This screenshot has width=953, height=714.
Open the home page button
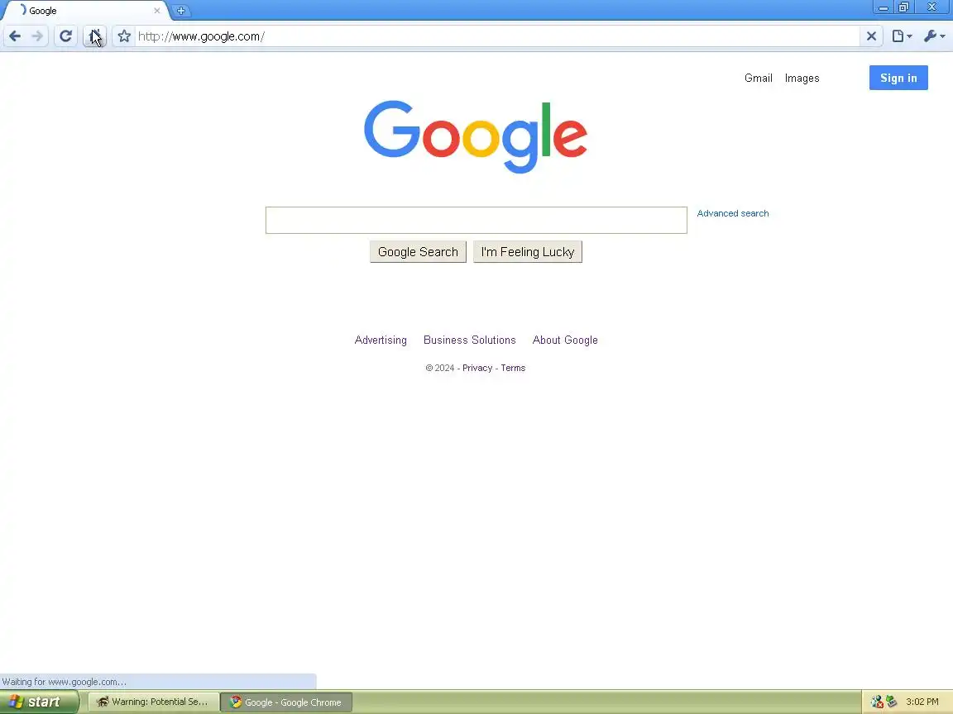(95, 36)
